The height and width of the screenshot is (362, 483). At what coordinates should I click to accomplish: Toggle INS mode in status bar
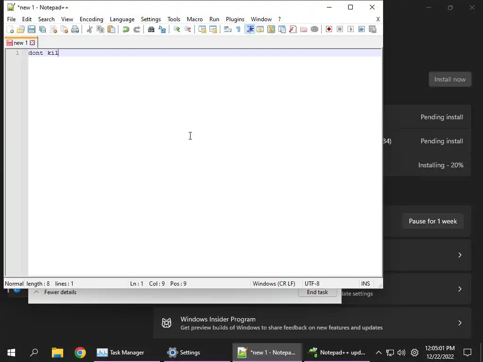pyautogui.click(x=366, y=283)
